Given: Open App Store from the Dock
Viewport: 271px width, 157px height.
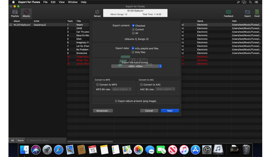Looking at the screenshot, I should [195, 150].
